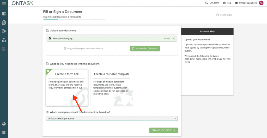Open the OnTask Operations organization switcher
Image resolution: width=267 pixels, height=138 pixels.
tap(246, 3)
